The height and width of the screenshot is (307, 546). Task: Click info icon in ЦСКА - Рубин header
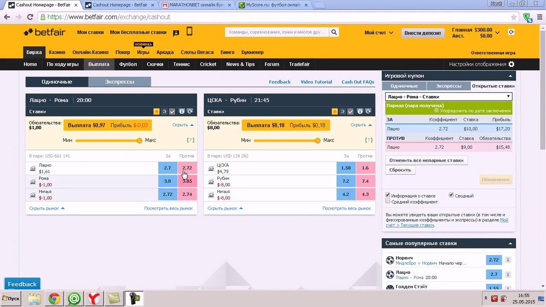tap(360, 111)
